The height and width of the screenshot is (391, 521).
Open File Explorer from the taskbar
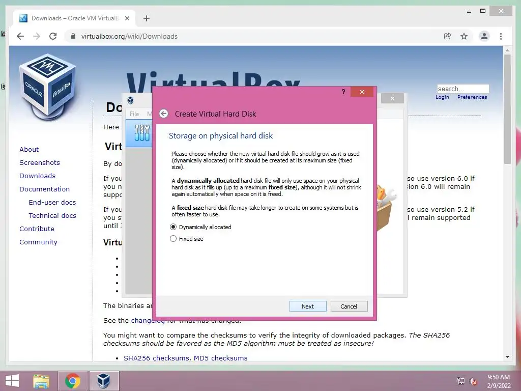point(41,381)
